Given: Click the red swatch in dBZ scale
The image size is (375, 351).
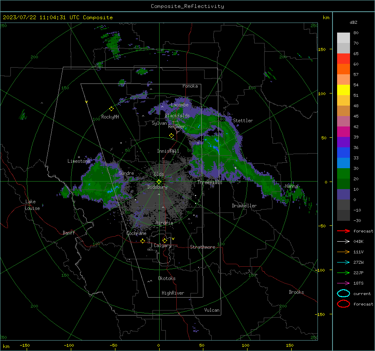Looking at the screenshot, I should point(343,58).
